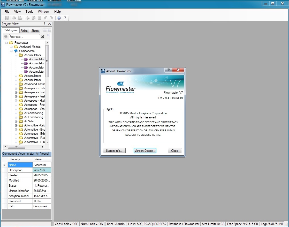The image size is (289, 227).
Task: Expand the Aerospace - Fuel folder
Action: (x=16, y=96)
